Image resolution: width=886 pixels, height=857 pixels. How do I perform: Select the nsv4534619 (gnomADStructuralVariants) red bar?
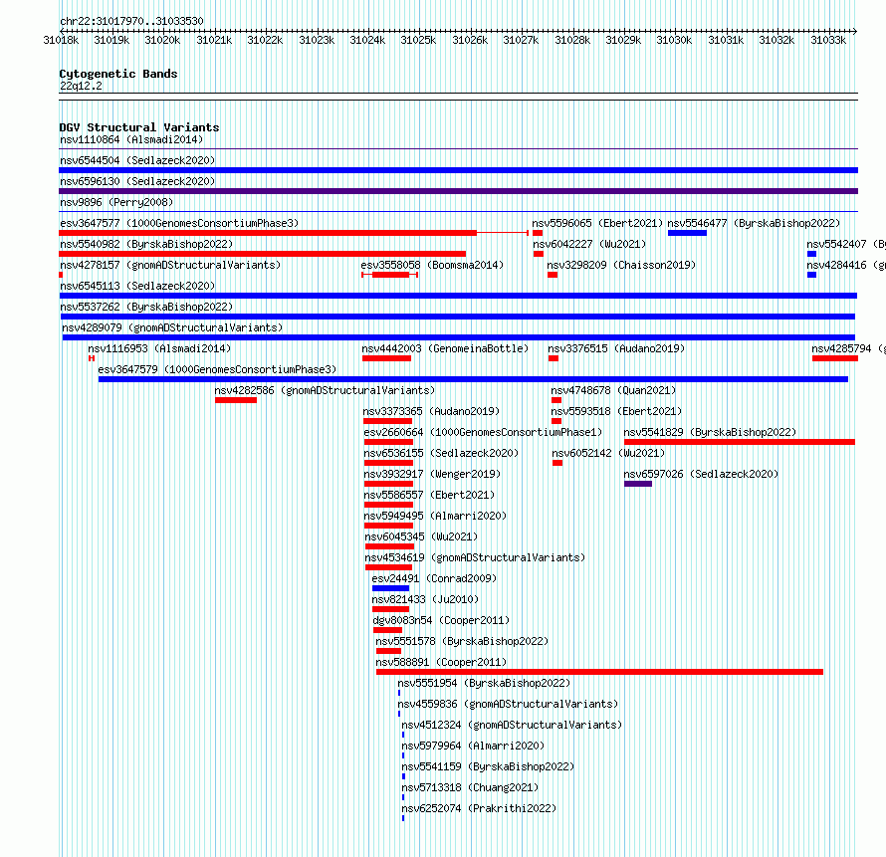coord(388,567)
